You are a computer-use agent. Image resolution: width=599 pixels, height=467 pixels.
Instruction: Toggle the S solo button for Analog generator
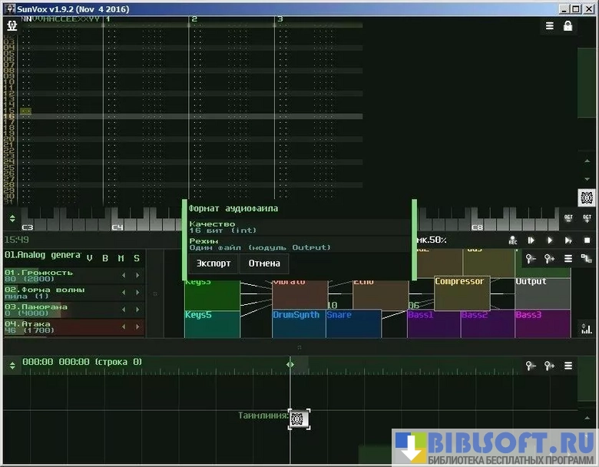pos(137,258)
